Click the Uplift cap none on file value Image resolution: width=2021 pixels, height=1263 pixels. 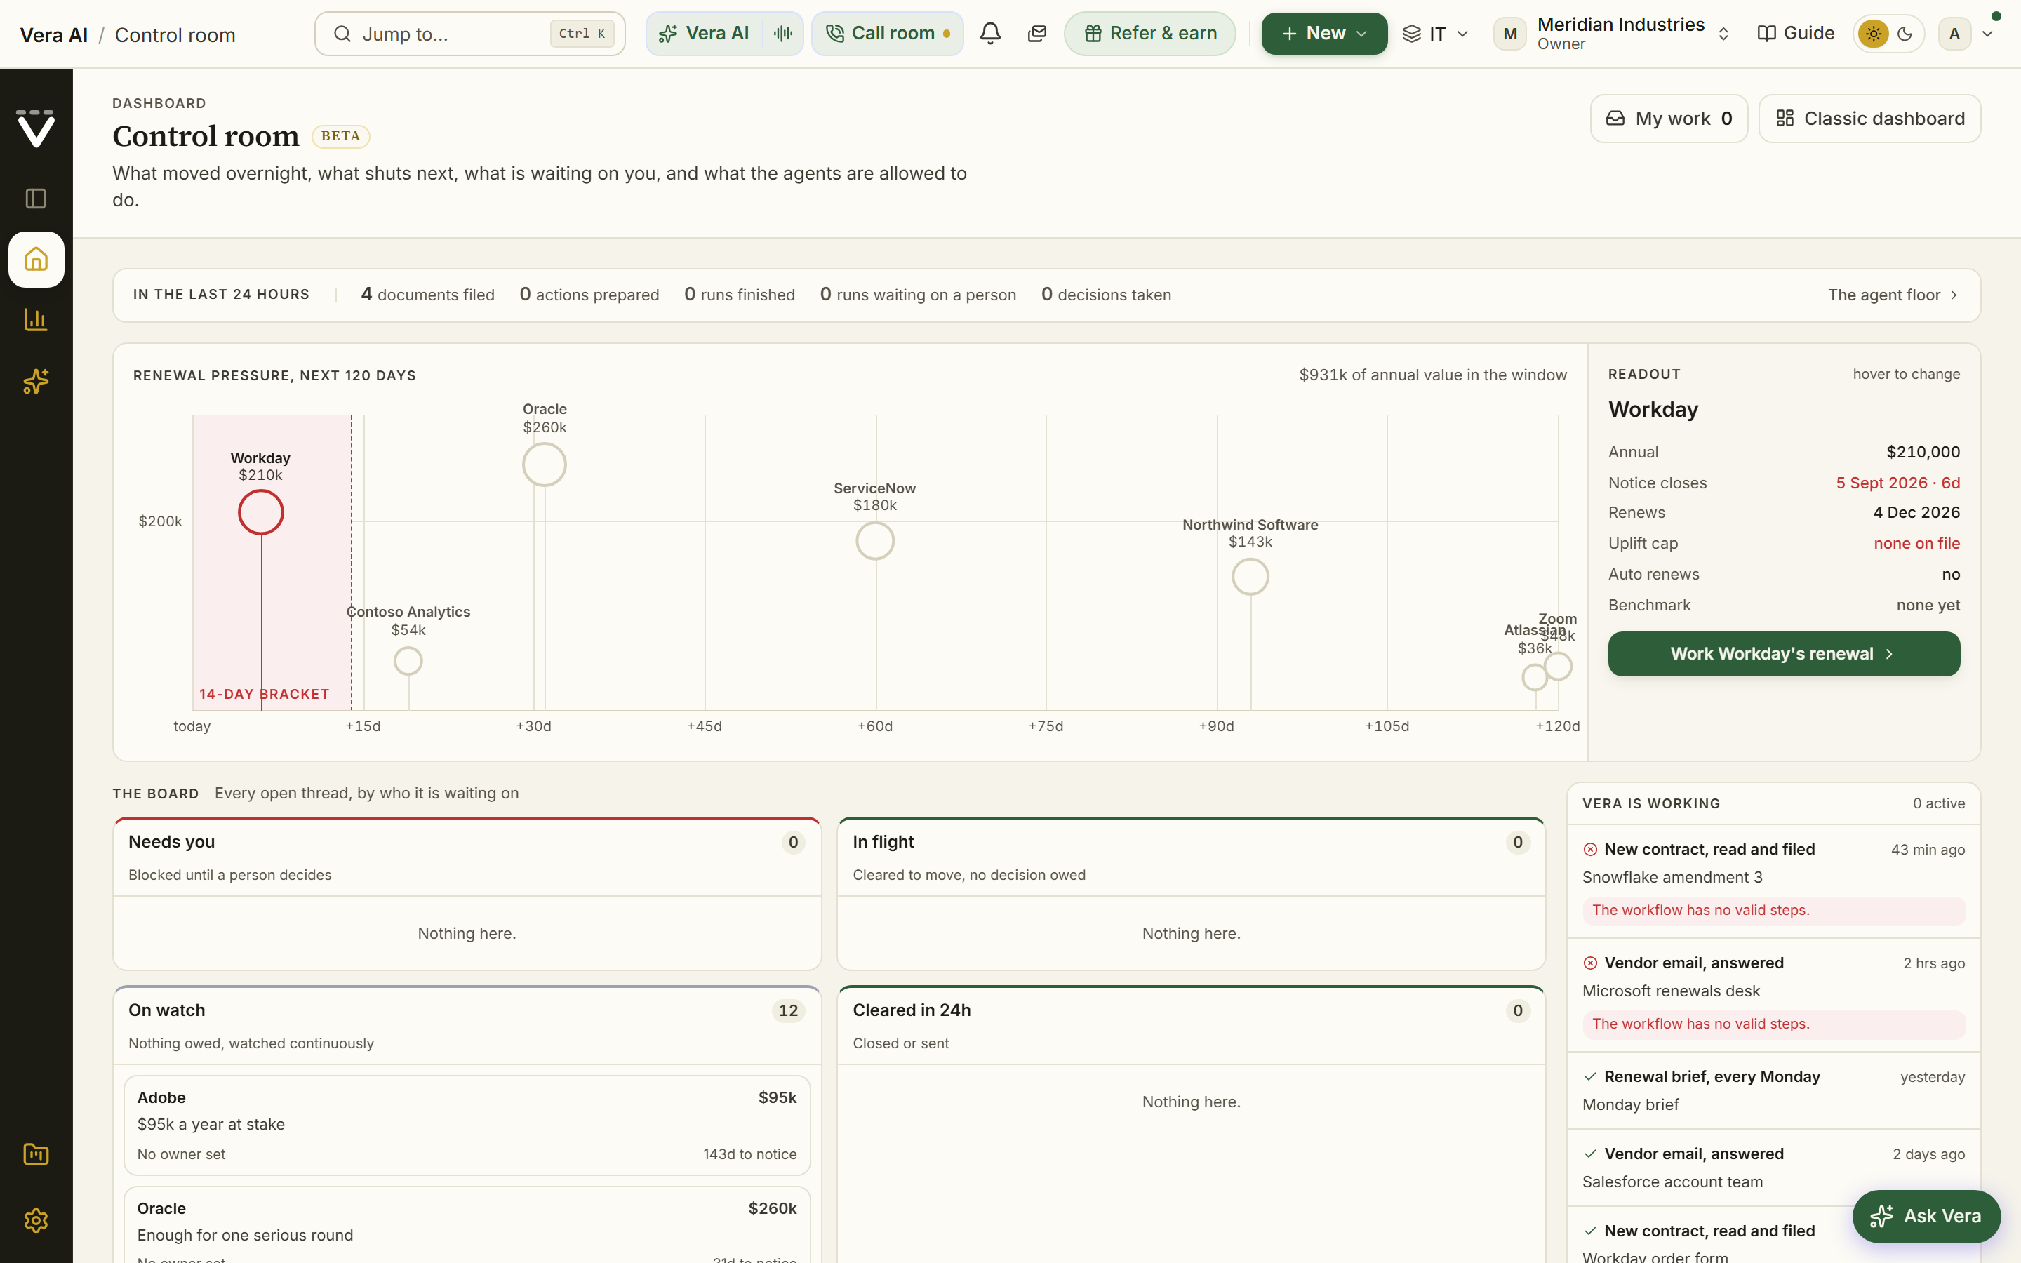pos(1916,543)
